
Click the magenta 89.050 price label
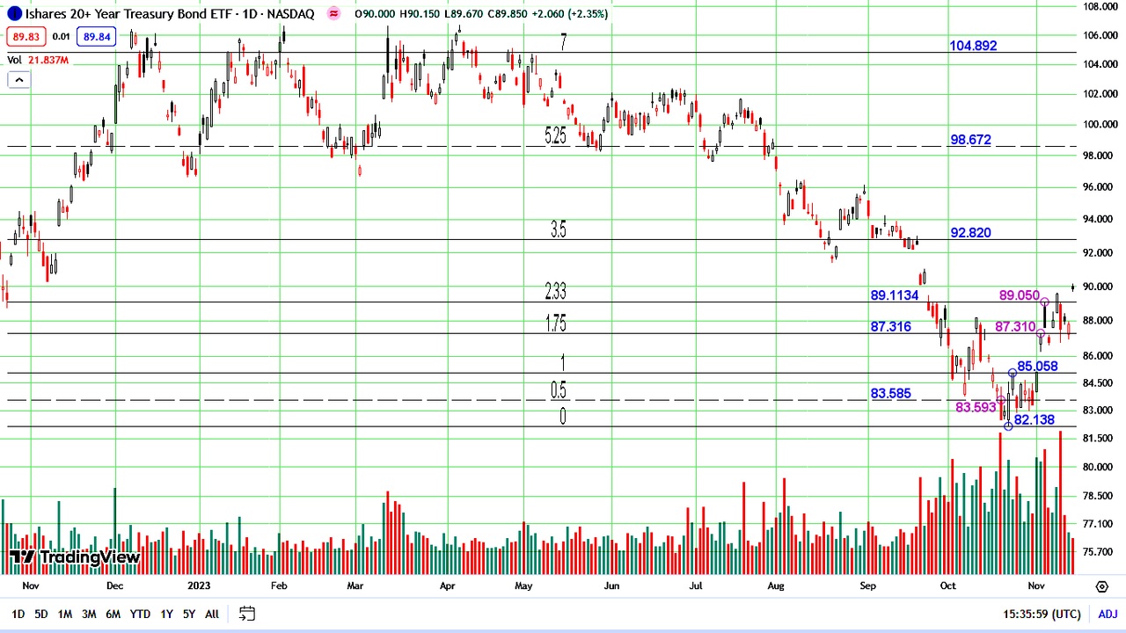[x=1020, y=295]
